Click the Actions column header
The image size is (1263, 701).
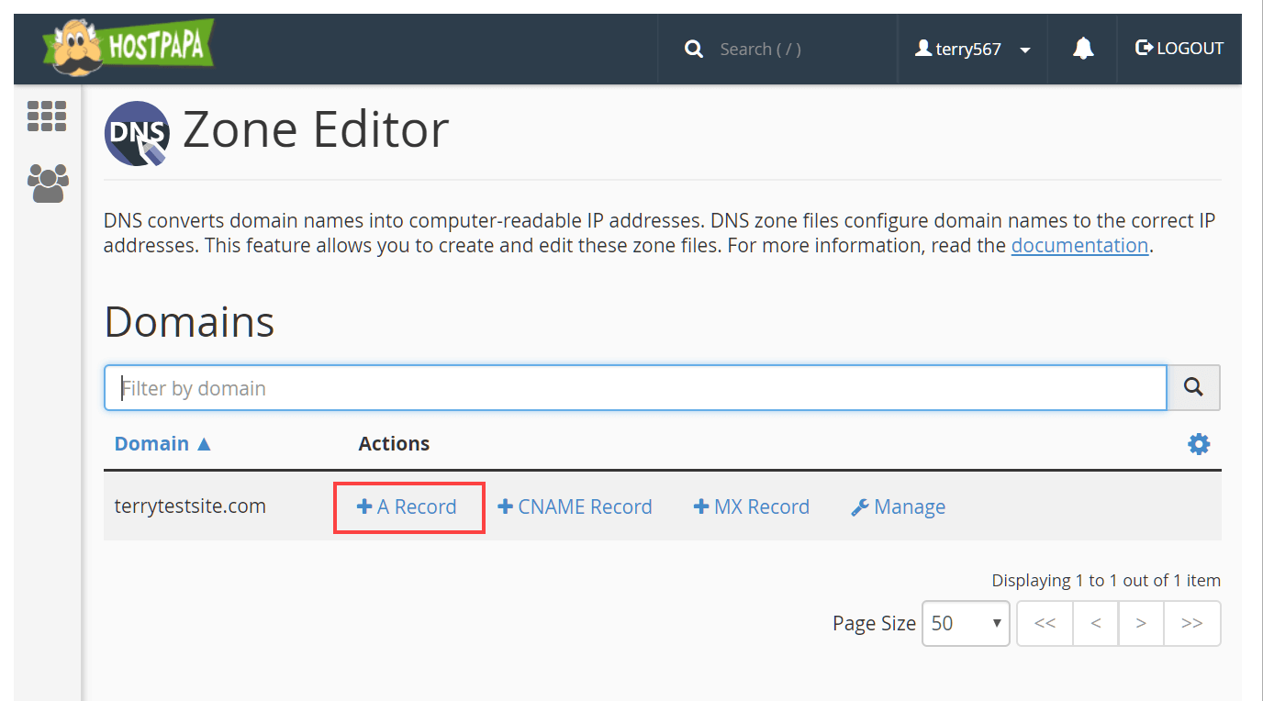point(394,443)
